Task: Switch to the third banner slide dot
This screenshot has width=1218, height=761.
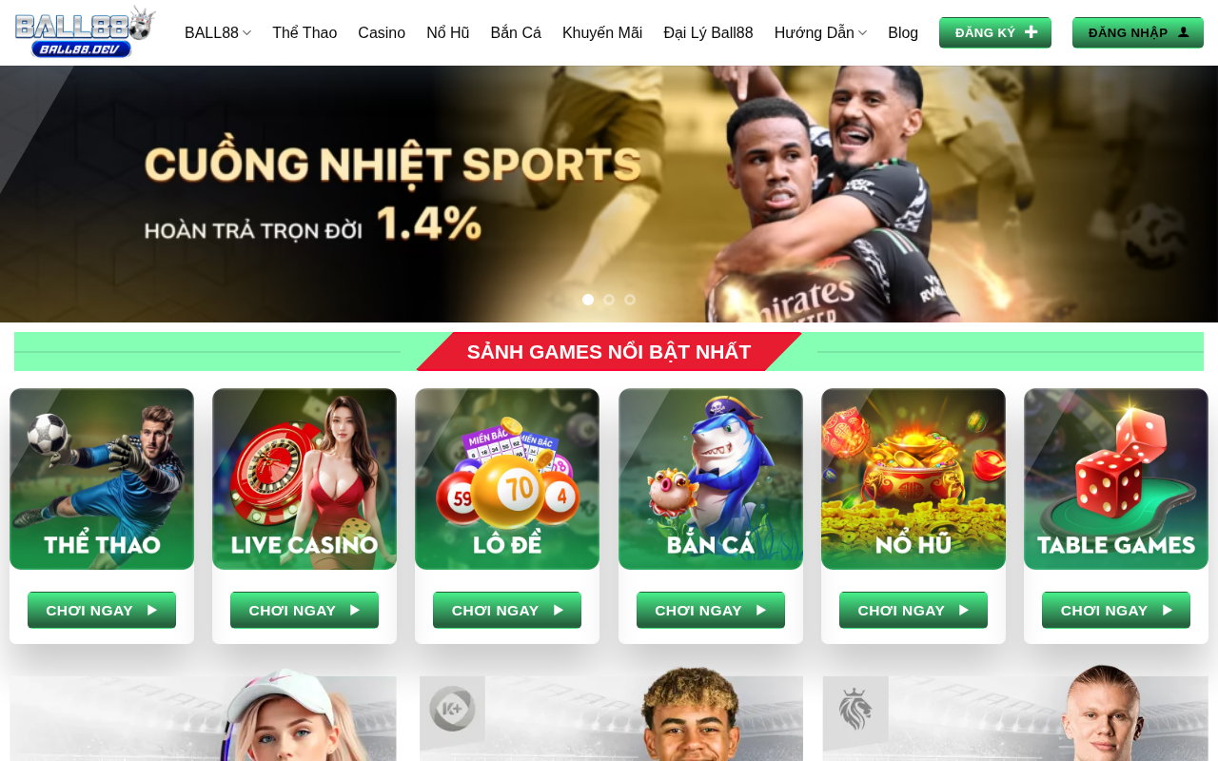Action: click(630, 300)
